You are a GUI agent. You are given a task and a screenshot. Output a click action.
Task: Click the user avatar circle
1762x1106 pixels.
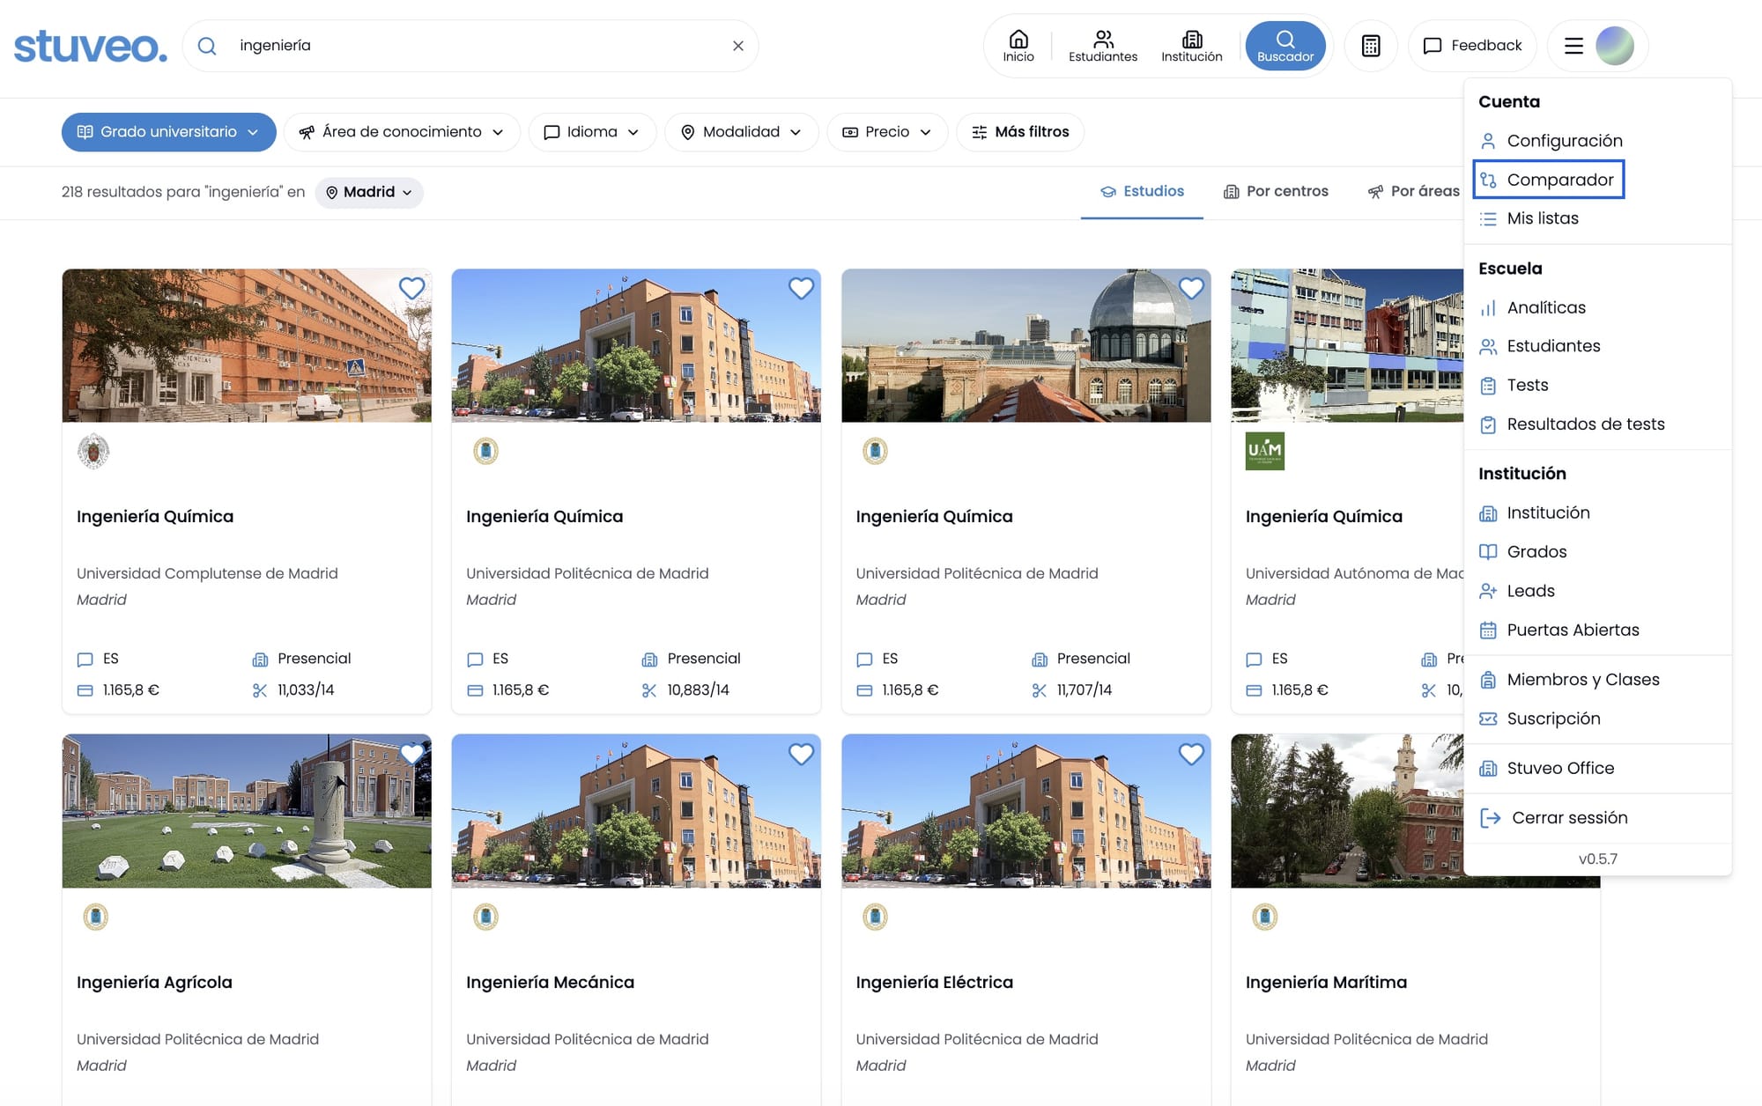point(1615,46)
